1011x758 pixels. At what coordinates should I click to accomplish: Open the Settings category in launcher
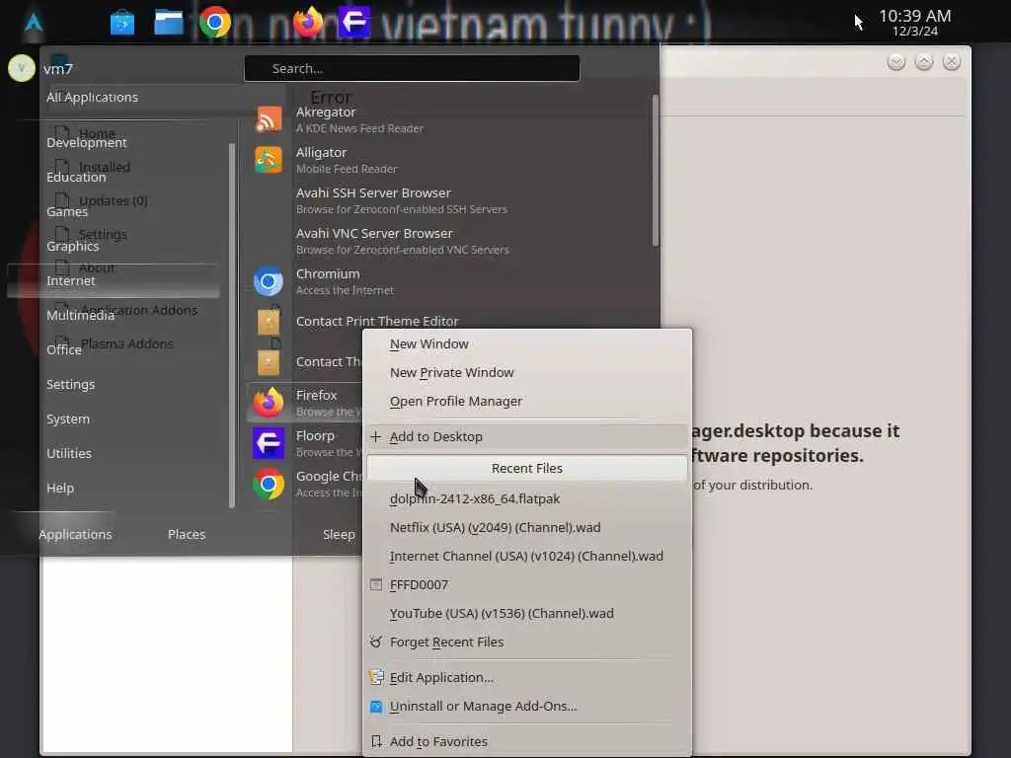pos(70,385)
